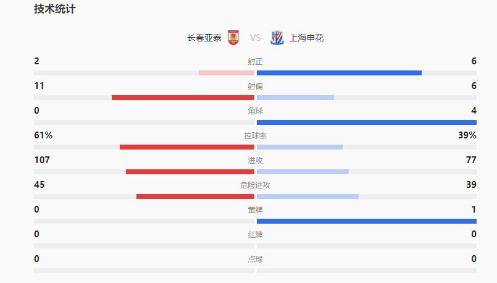Click the blue 射正 bar for Shanghai Shenhua

pos(339,73)
